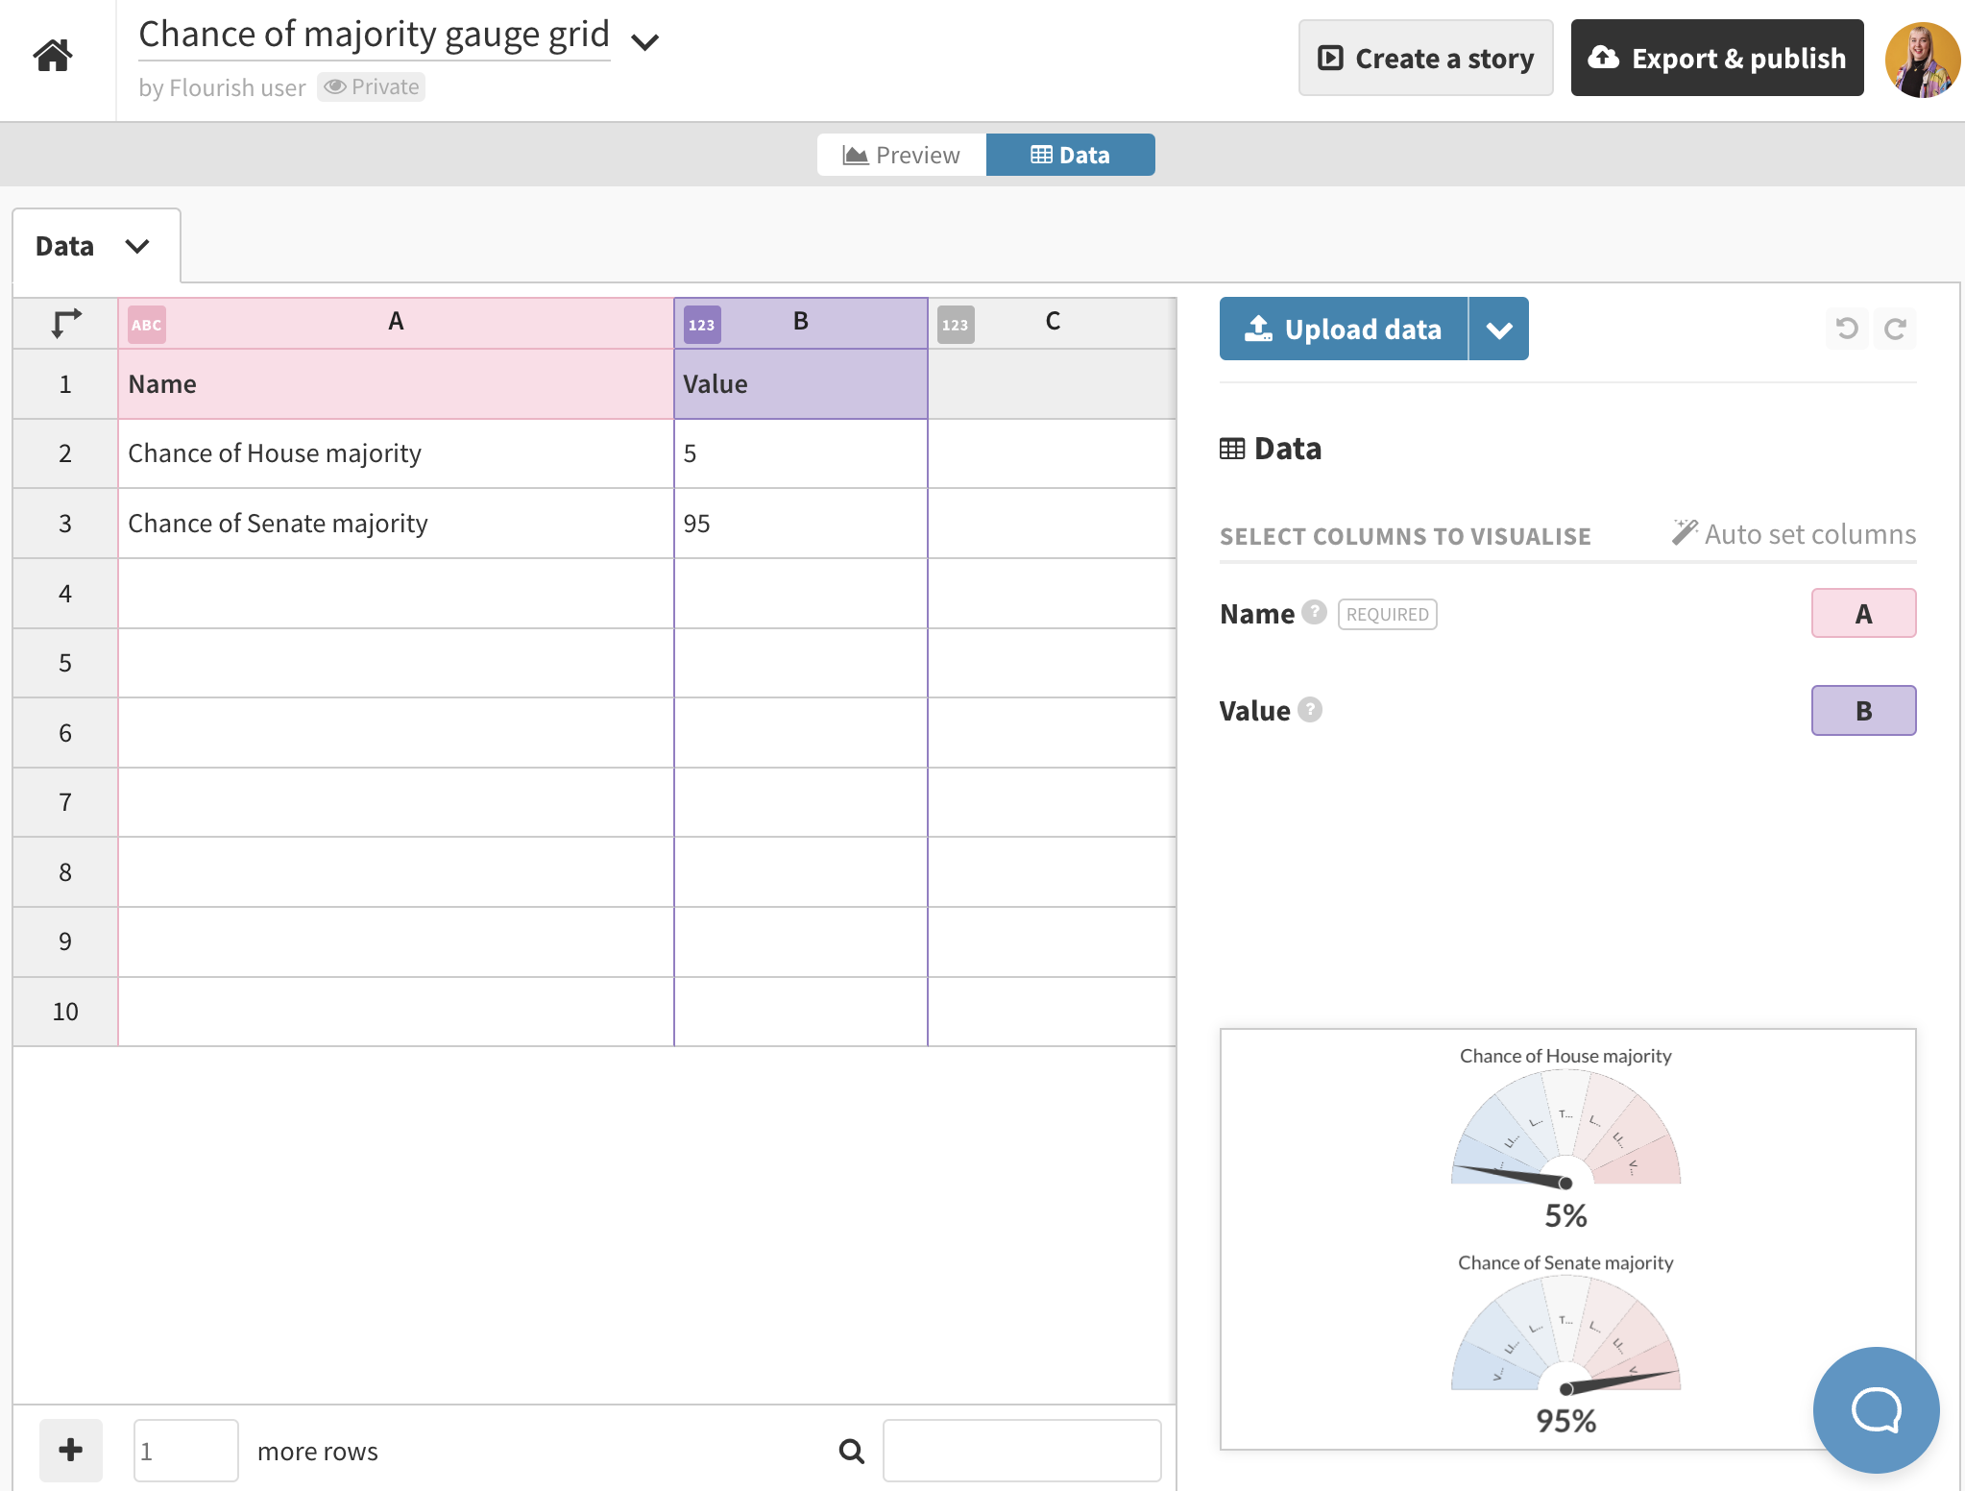
Task: Click the redo arrow icon
Action: [1895, 329]
